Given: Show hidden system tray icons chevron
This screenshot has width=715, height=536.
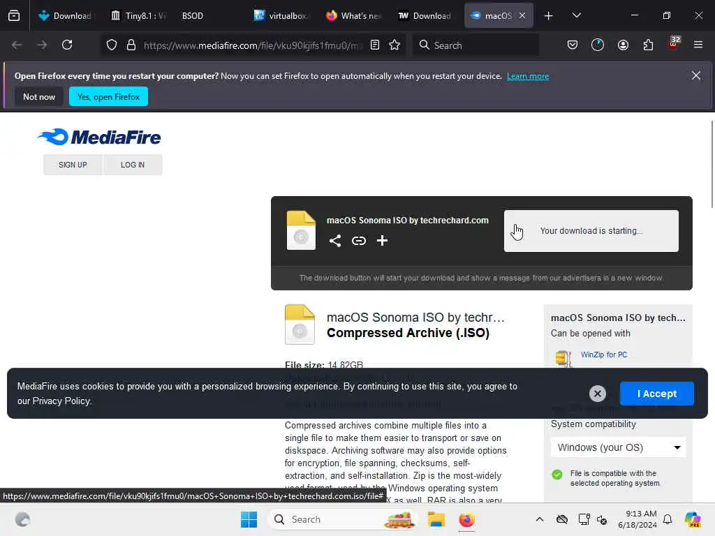Looking at the screenshot, I should 540,519.
